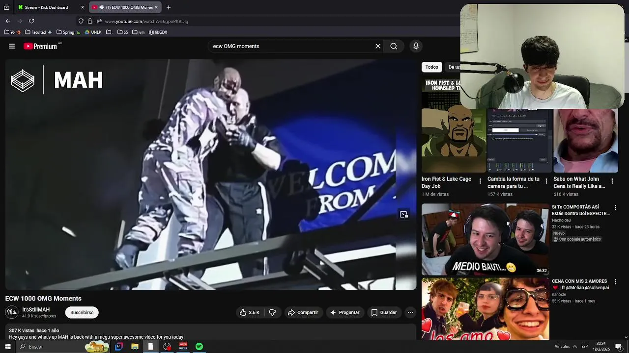This screenshot has width=629, height=353.
Task: Open the Facultad bookmarks folder
Action: (x=38, y=32)
